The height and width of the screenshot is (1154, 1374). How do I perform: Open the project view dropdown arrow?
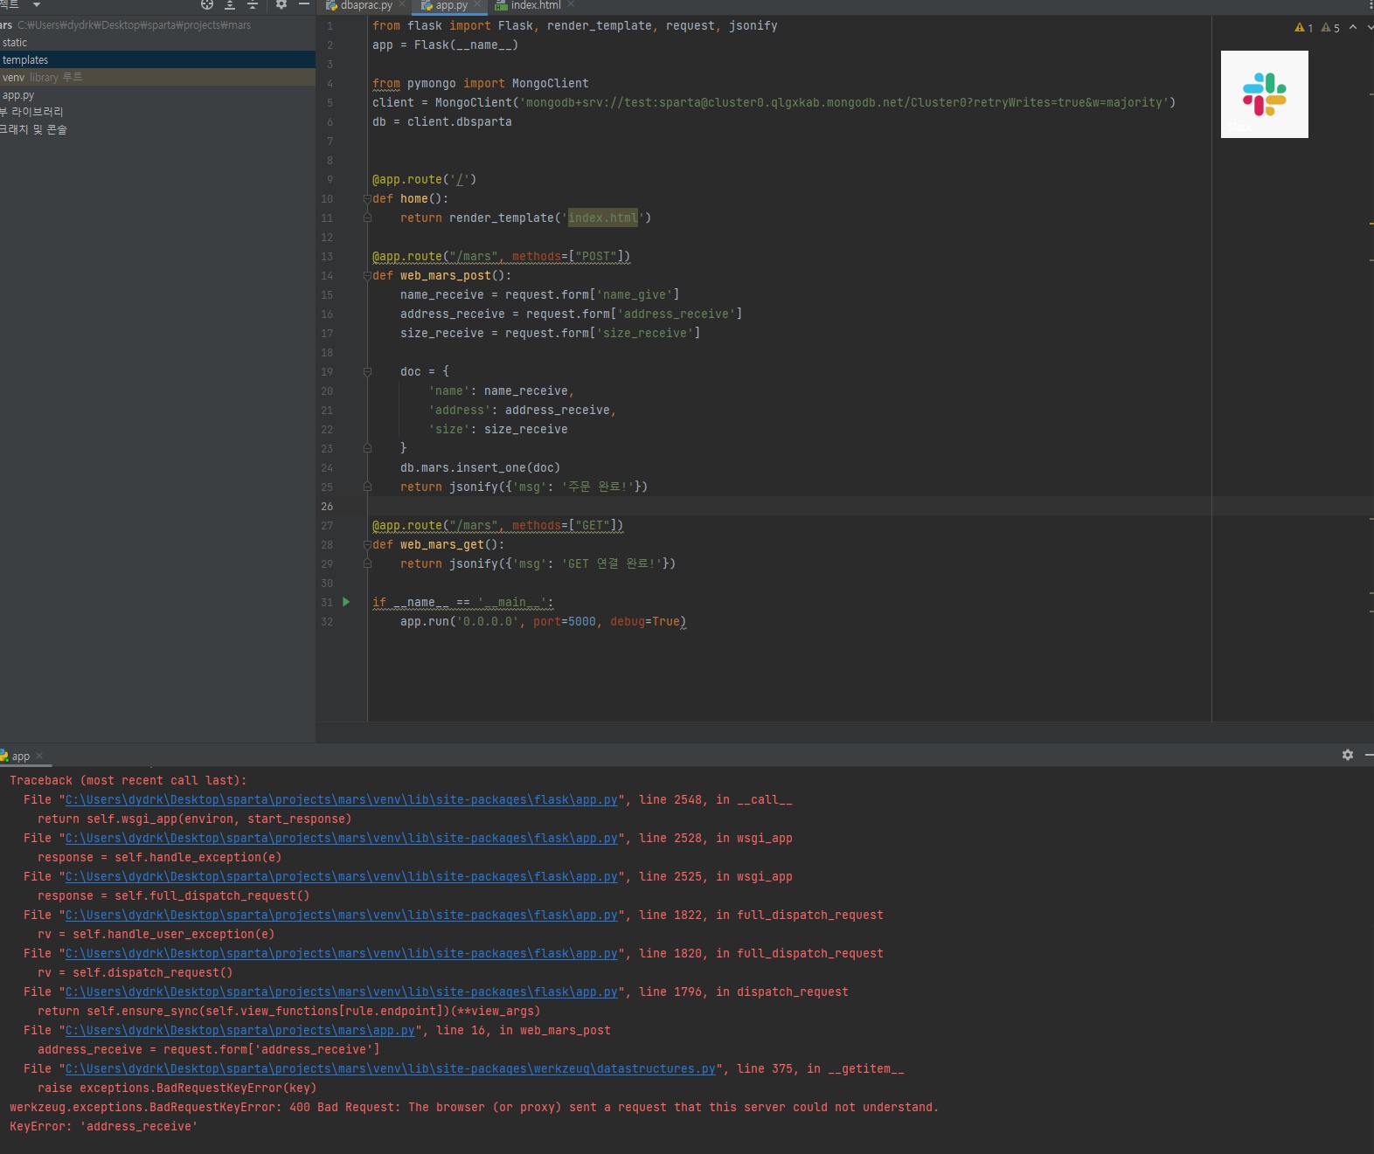(37, 5)
